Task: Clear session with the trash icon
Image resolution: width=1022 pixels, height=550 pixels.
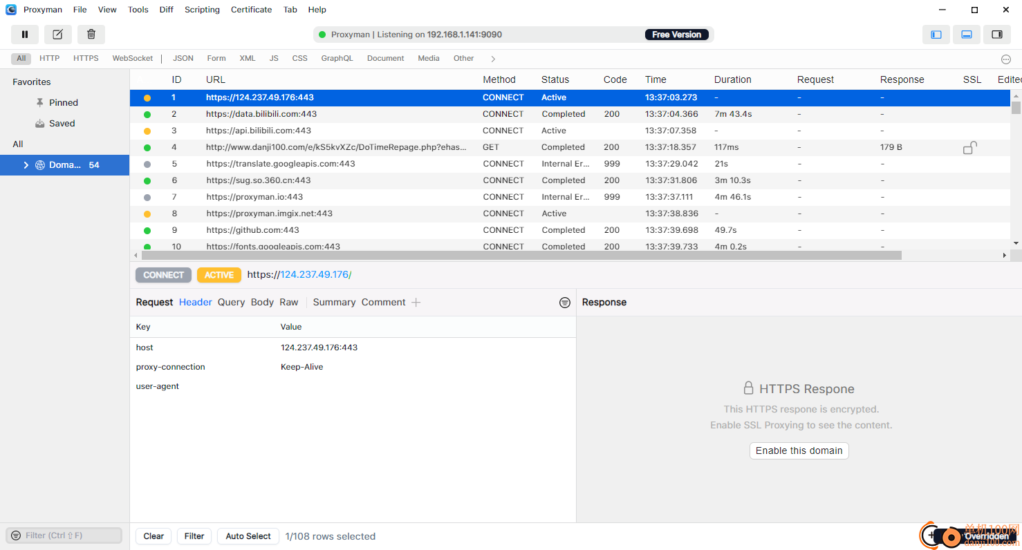Action: (x=91, y=35)
